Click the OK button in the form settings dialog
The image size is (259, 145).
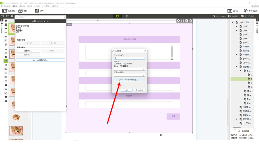[126, 90]
